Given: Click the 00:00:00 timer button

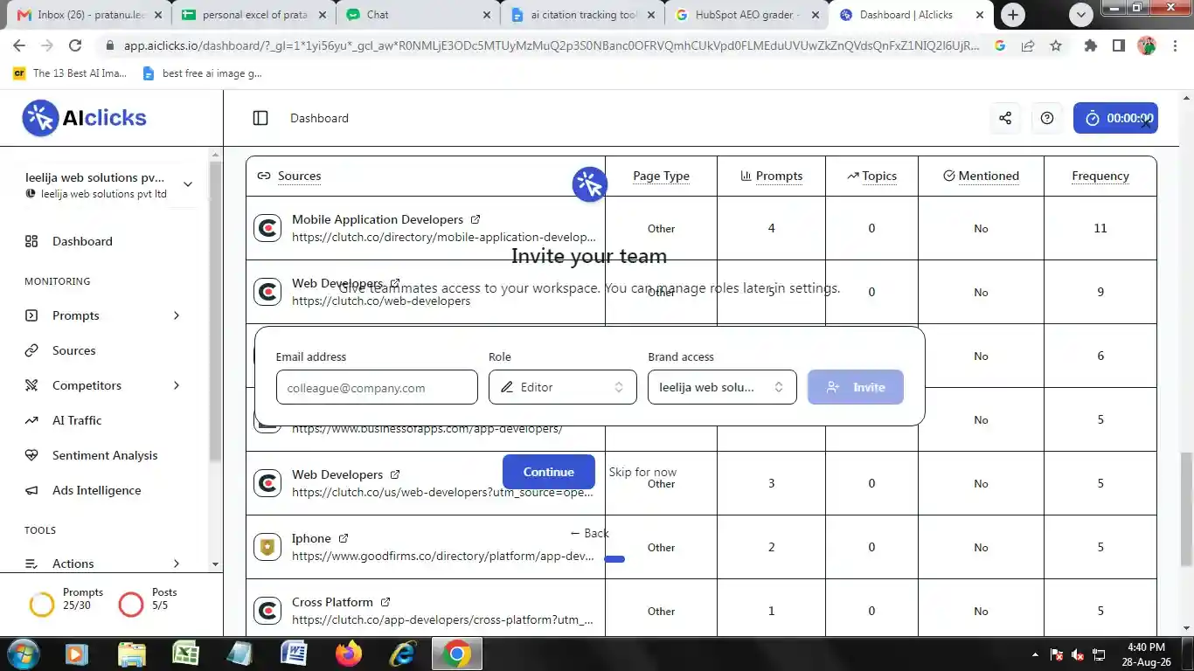Looking at the screenshot, I should 1115,118.
